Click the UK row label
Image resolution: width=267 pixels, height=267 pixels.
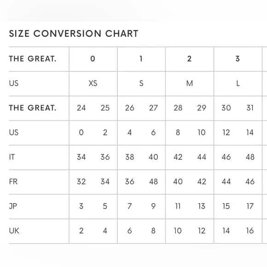click(x=14, y=231)
